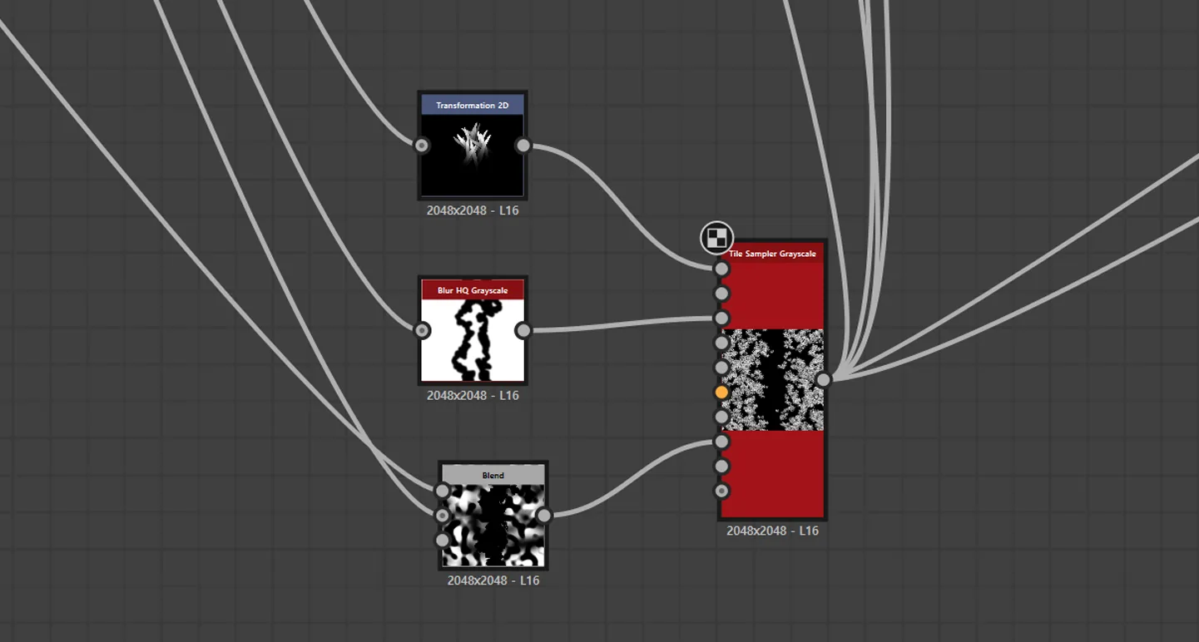1199x642 pixels.
Task: Click the Blend node's unconnected third input
Action: coord(443,541)
